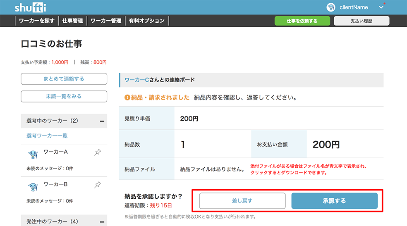Click the shufti logo
The width and height of the screenshot is (407, 226).
pyautogui.click(x=30, y=7)
